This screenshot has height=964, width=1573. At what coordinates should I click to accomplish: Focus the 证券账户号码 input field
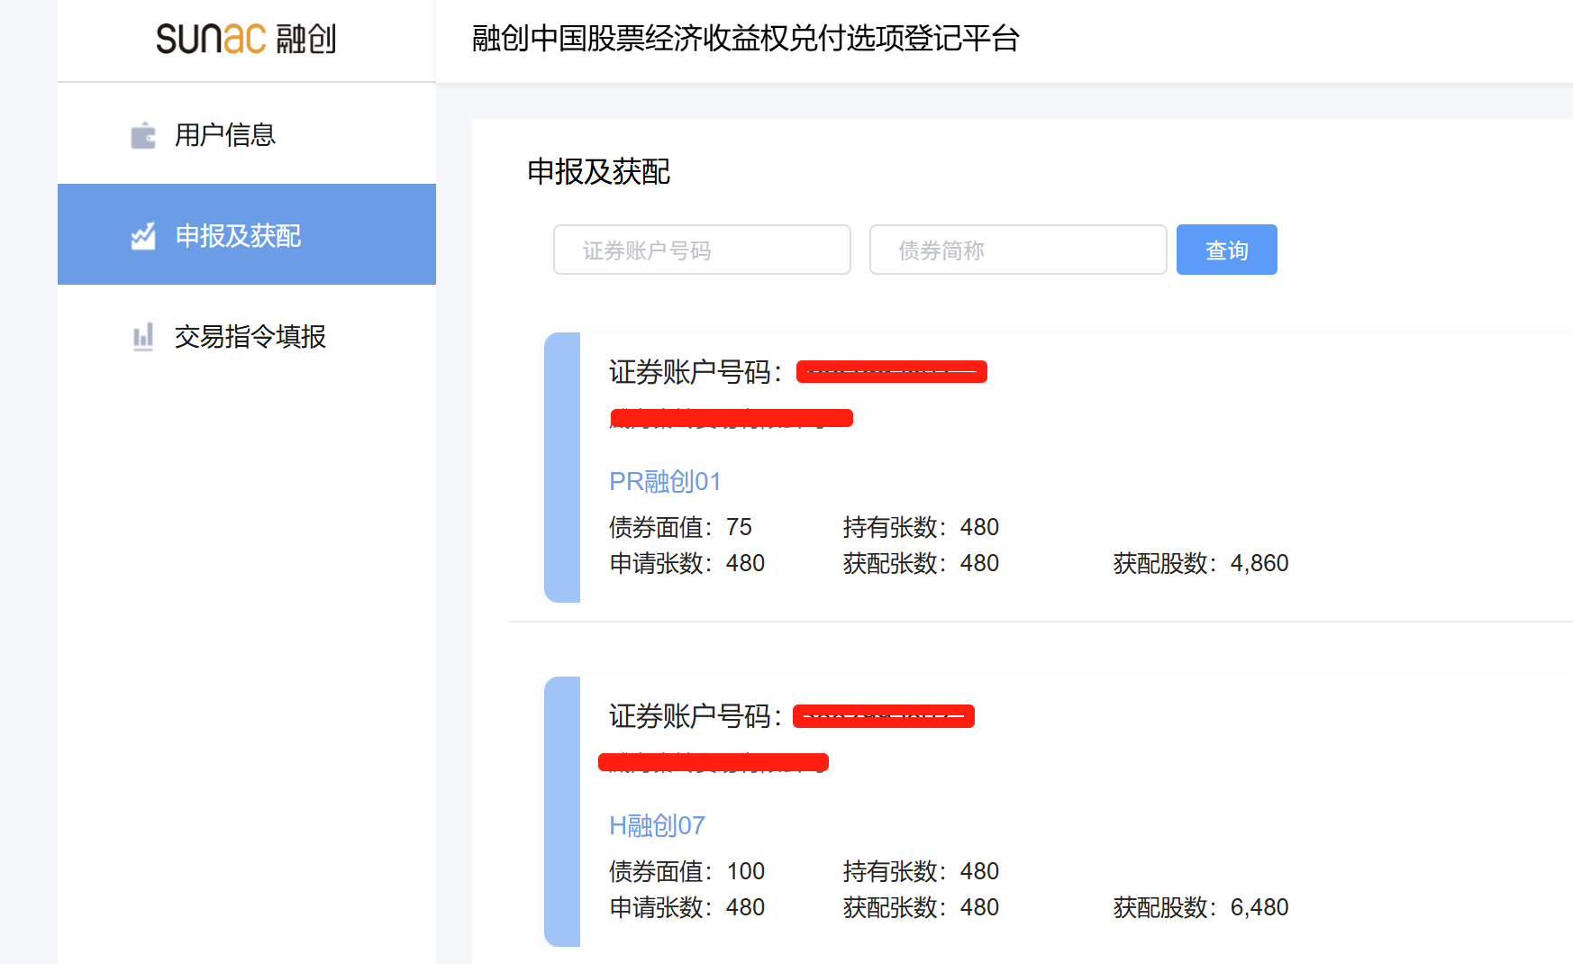pyautogui.click(x=702, y=250)
